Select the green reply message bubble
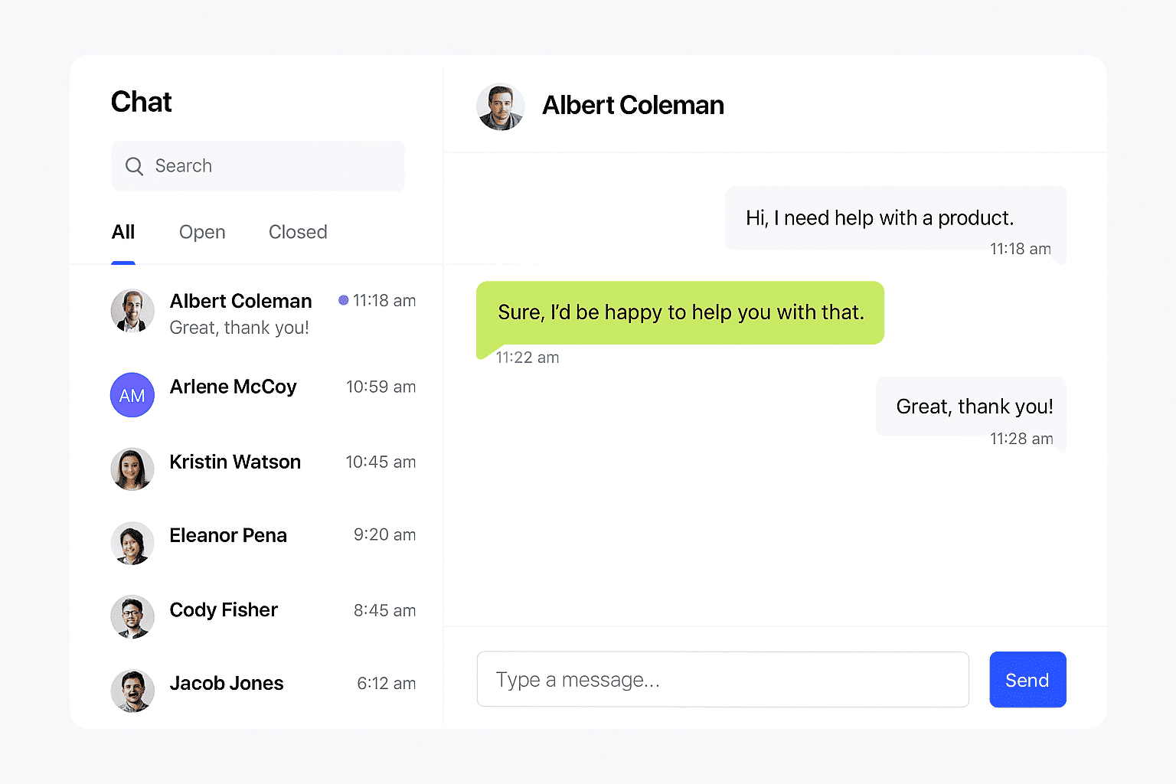This screenshot has width=1176, height=784. (x=680, y=313)
